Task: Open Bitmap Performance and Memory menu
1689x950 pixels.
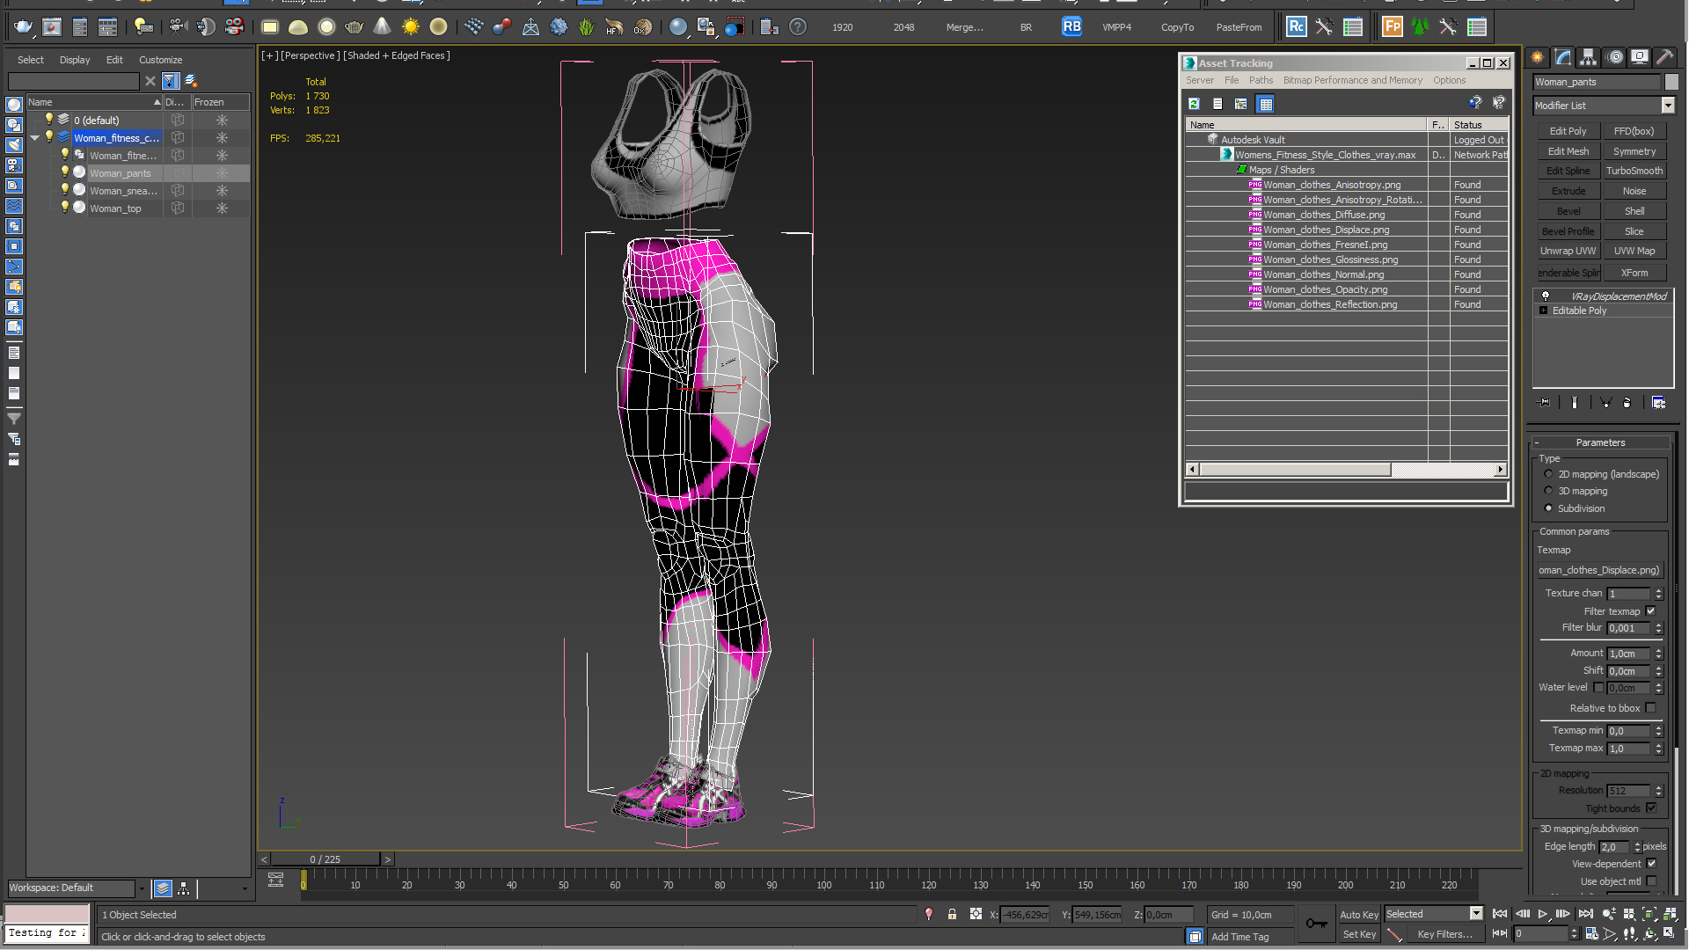Action: pyautogui.click(x=1352, y=80)
